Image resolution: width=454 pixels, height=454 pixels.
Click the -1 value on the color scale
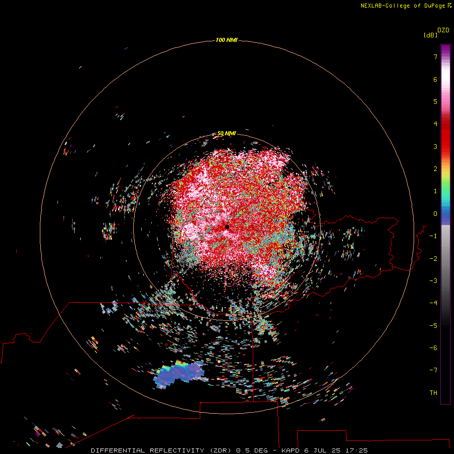[433, 236]
